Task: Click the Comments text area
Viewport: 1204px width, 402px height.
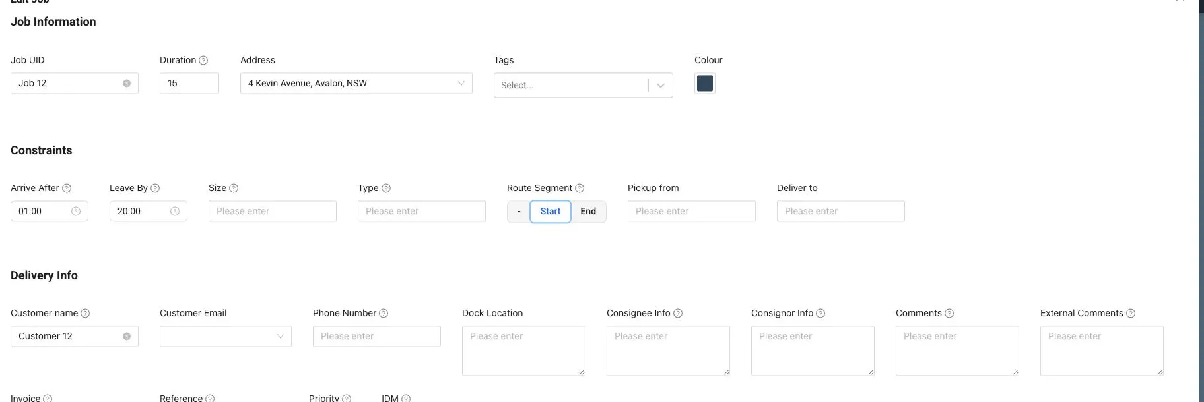Action: (957, 351)
